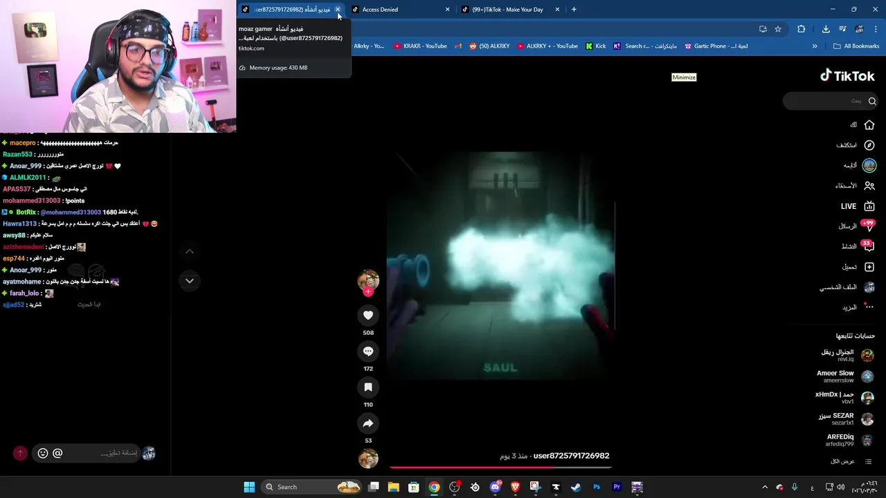
Task: Share the video with the arrow icon
Action: point(368,423)
